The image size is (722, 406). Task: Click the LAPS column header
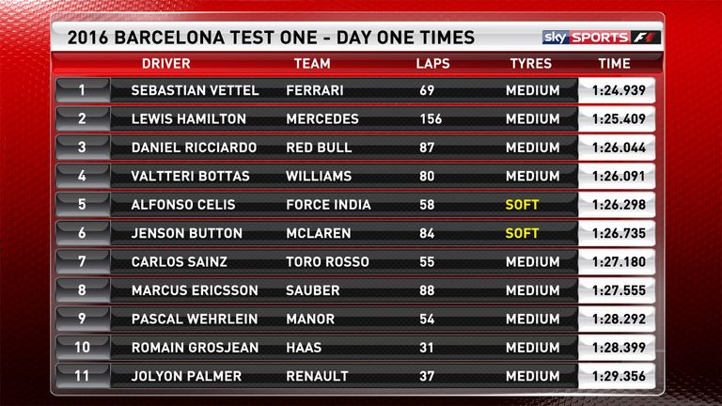[432, 64]
